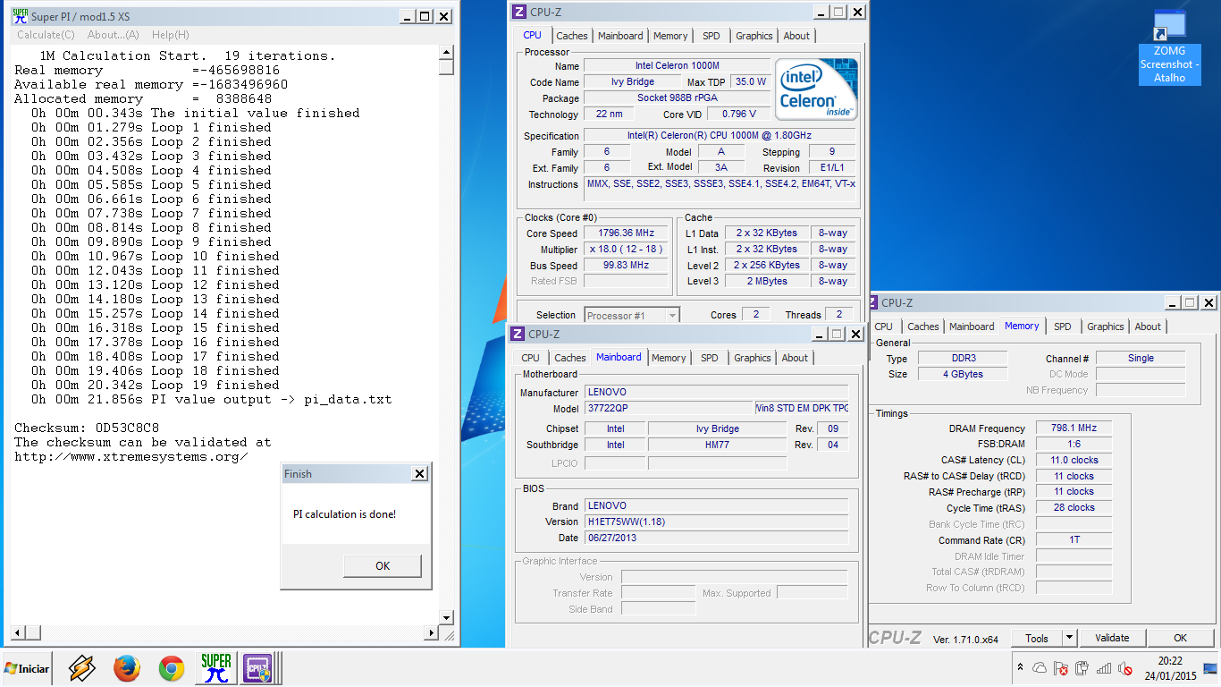The image size is (1221, 687).
Task: Click OK in the Finish dialog
Action: click(383, 565)
